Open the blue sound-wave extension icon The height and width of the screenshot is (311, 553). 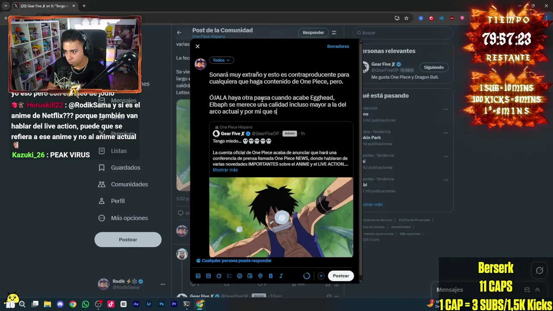442,18
